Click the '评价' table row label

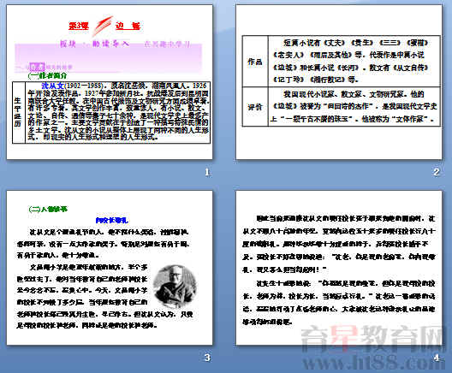(x=255, y=107)
